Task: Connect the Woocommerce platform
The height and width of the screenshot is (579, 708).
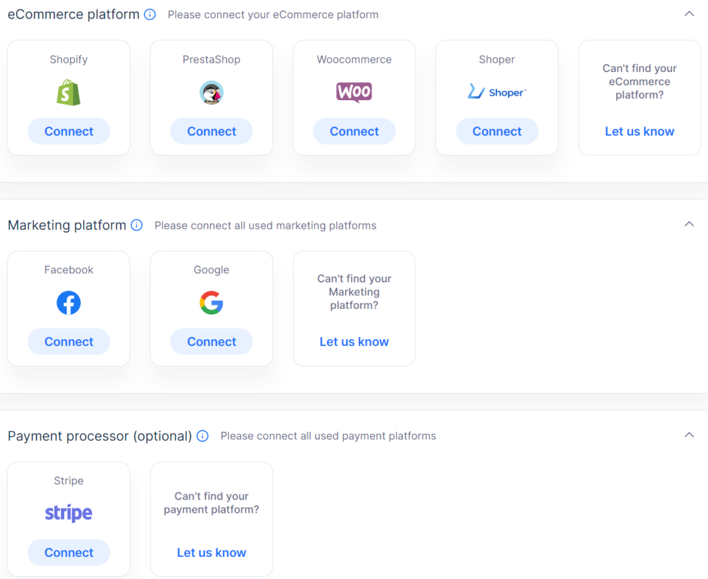Action: pos(354,131)
